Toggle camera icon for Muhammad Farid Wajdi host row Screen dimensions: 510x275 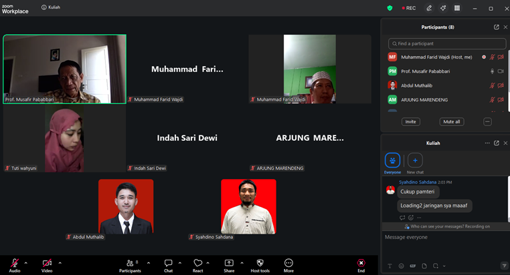(501, 57)
